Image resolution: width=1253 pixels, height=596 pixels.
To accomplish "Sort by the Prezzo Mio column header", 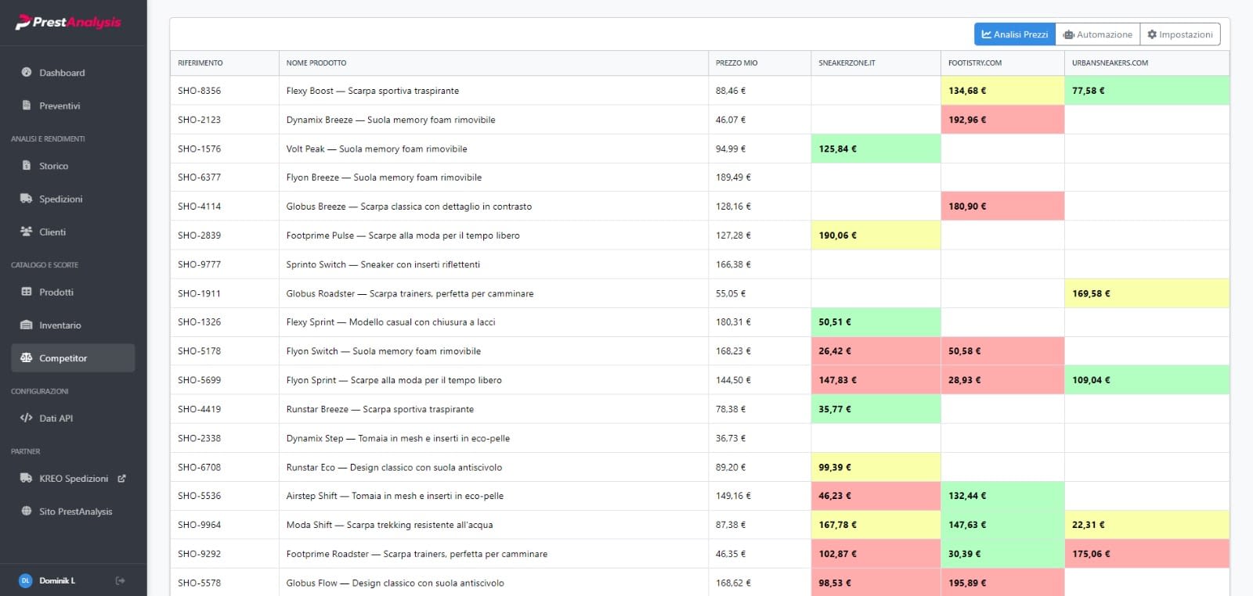I will coord(736,63).
